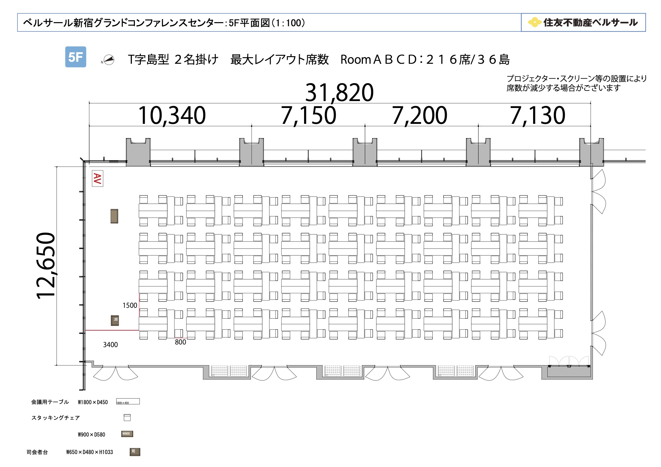Image resolution: width=661 pixels, height=467 pixels.
Task: Click the 10,340 dimension label
Action: click(172, 115)
